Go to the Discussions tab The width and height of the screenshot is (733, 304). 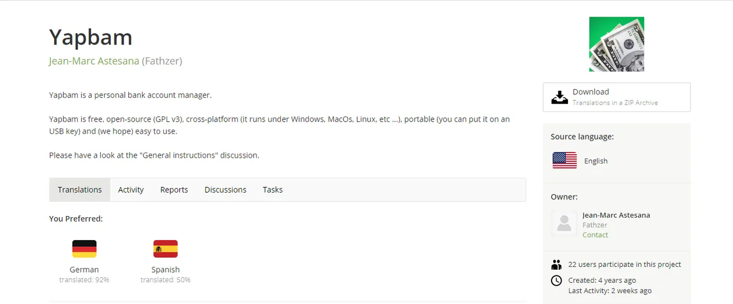pos(225,190)
